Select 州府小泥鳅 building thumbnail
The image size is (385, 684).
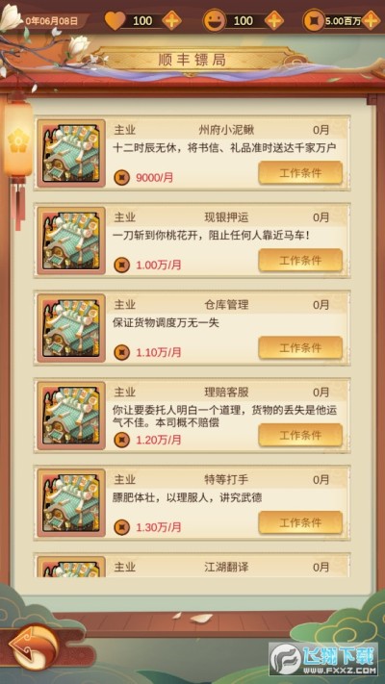click(x=71, y=153)
